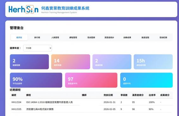
Task: Open the 進度追蹤 tab
Action: [145, 38]
